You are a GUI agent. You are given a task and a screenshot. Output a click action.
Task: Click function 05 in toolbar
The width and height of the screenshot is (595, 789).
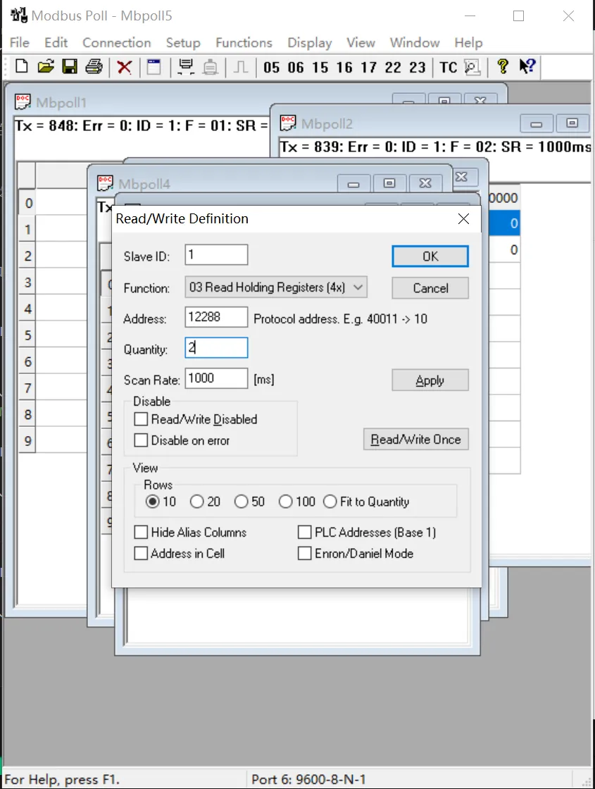272,68
